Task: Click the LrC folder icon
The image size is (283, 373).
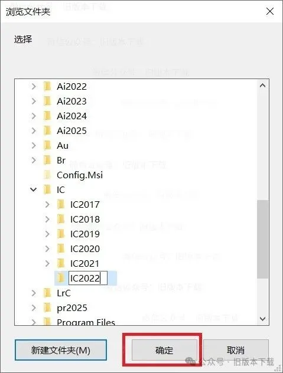Action: point(47,293)
